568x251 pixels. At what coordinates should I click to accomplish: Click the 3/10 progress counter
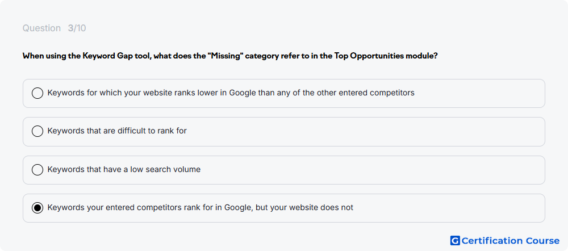point(77,28)
